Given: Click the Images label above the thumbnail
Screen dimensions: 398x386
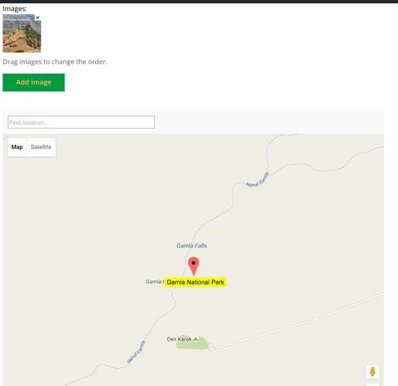Looking at the screenshot, I should point(15,9).
